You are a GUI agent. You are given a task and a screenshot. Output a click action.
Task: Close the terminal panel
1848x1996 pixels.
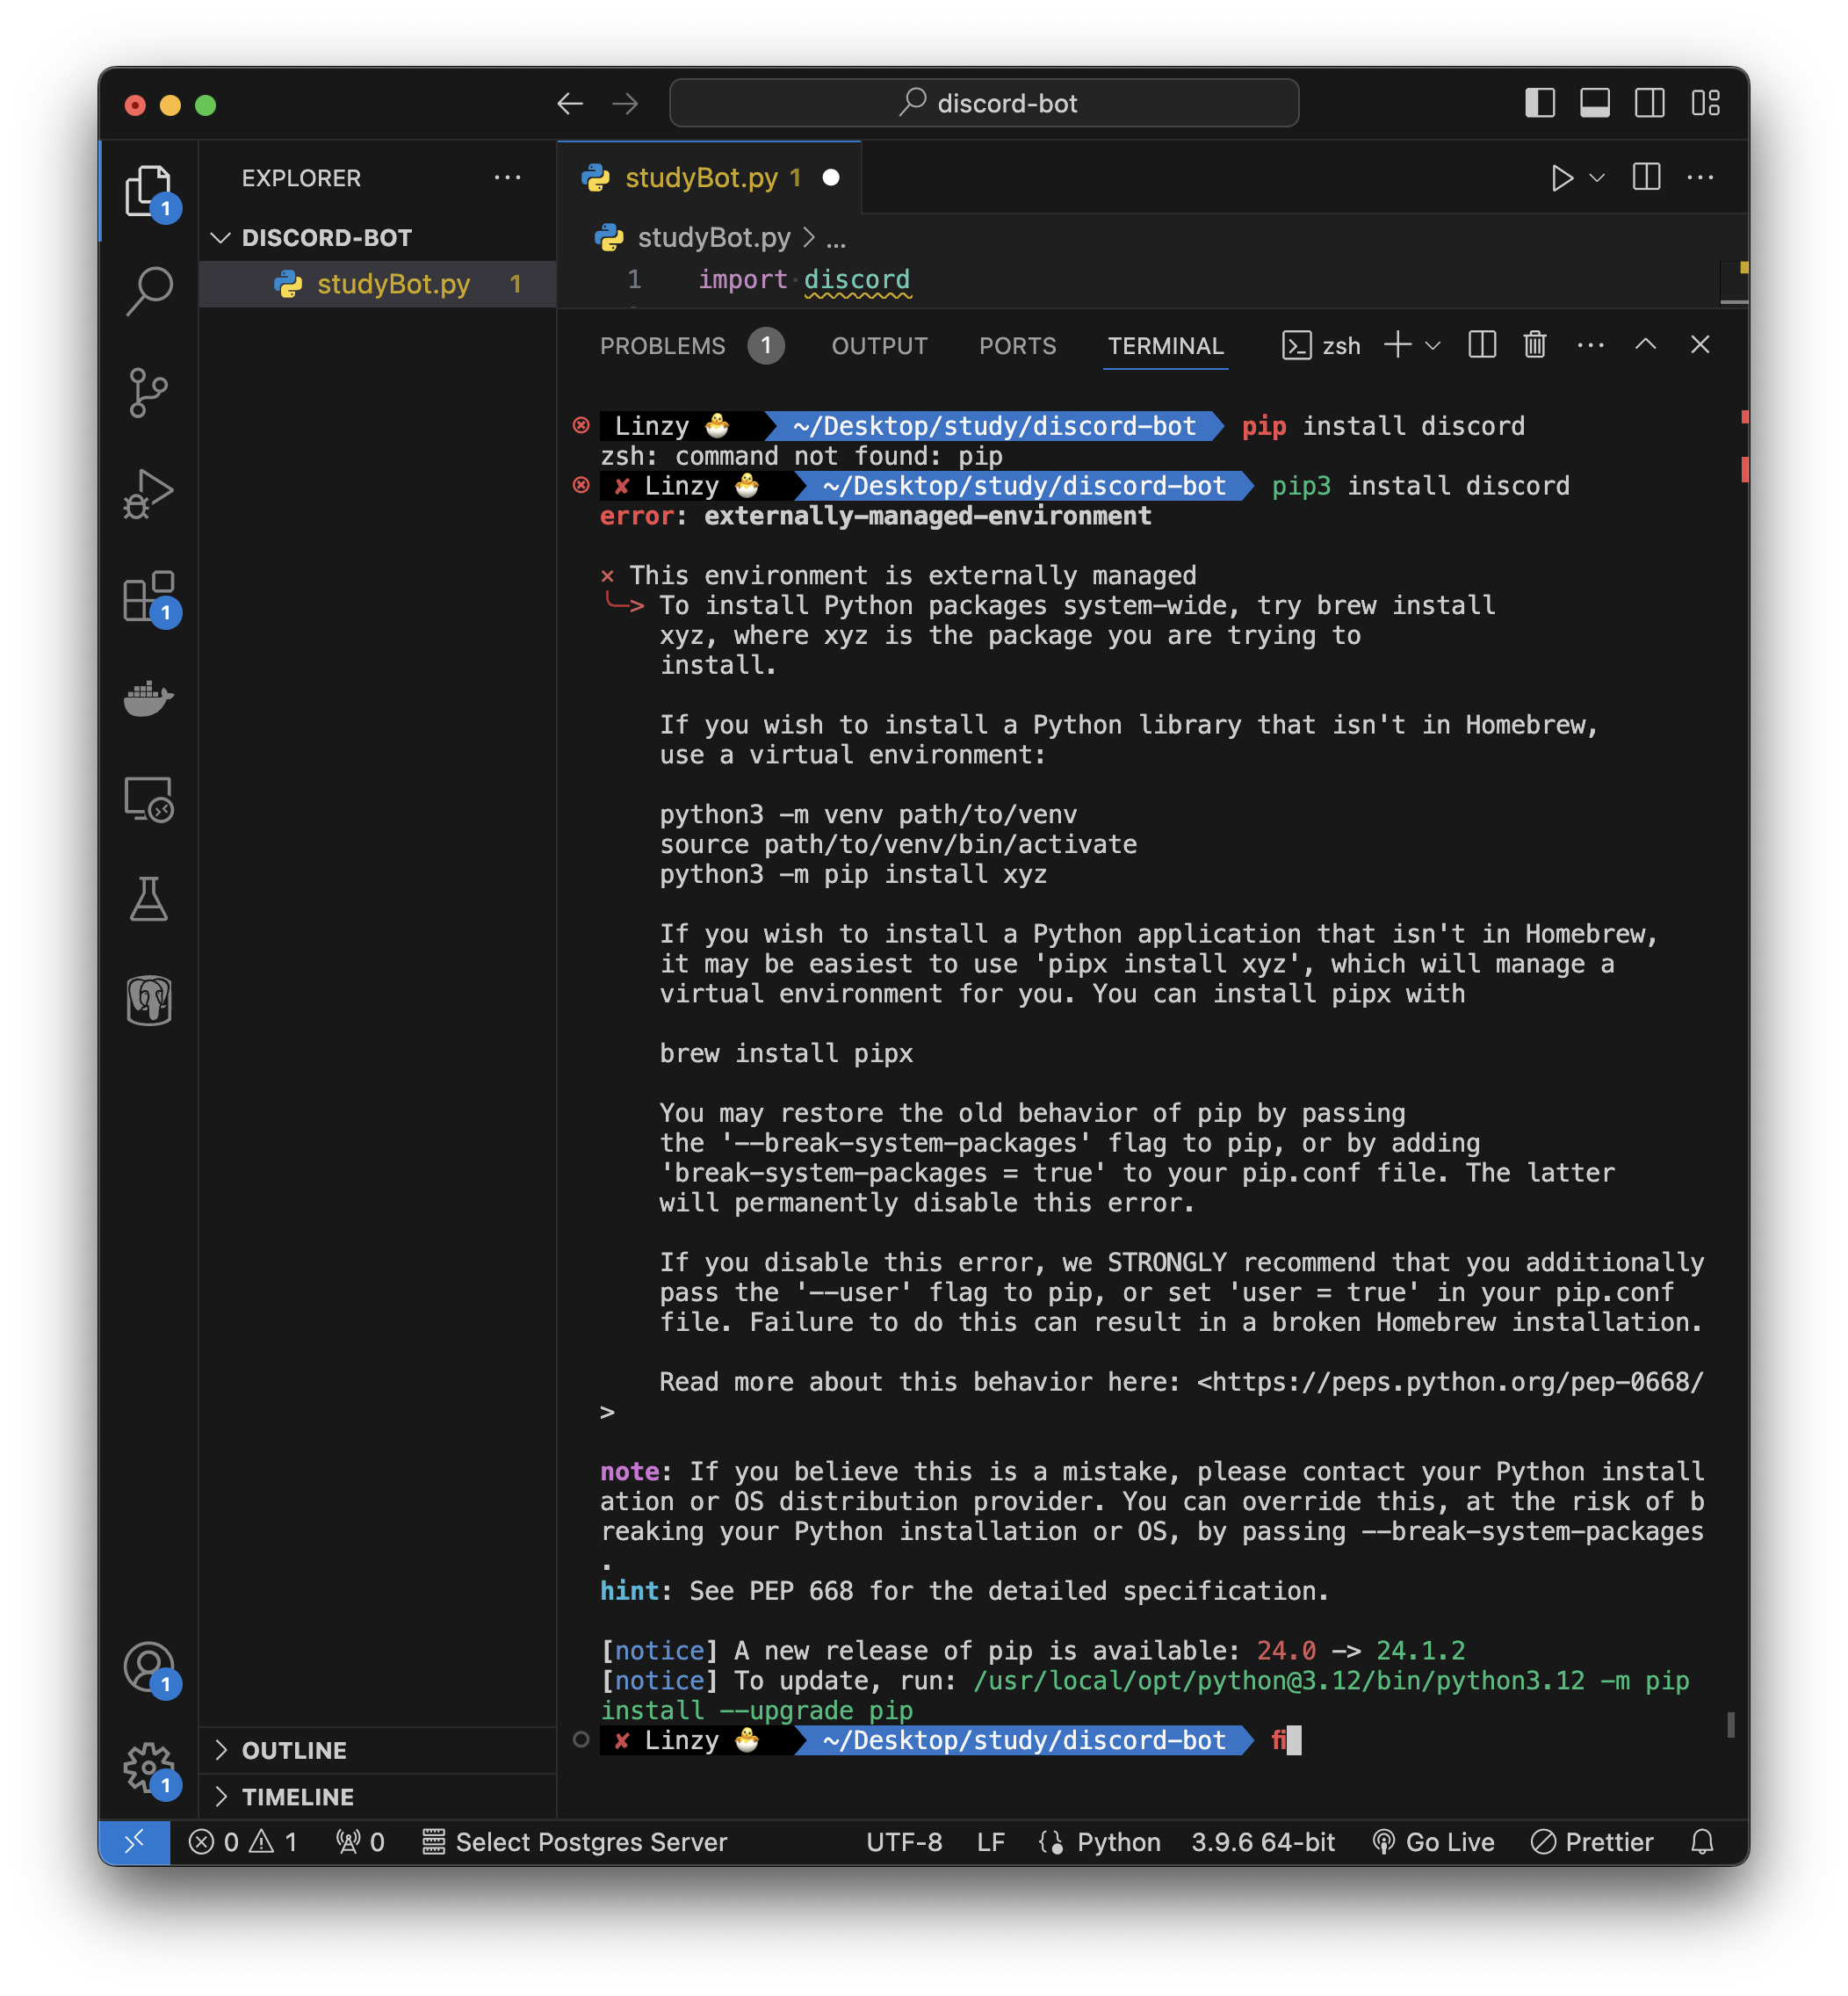[x=1700, y=345]
